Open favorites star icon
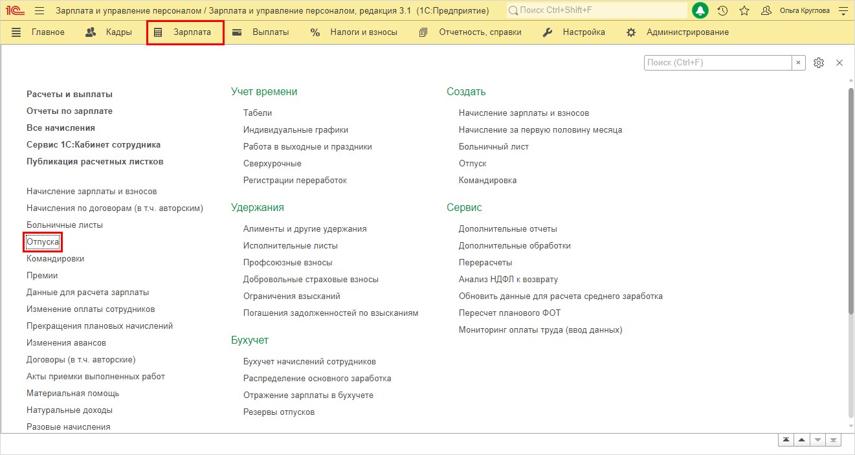Image resolution: width=855 pixels, height=455 pixels. (x=744, y=10)
